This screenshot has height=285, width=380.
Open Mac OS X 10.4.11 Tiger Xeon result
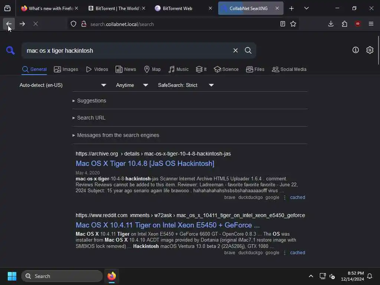168,225
